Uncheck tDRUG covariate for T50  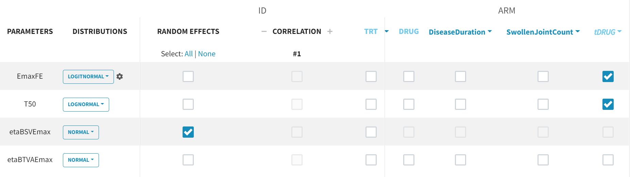click(x=608, y=104)
